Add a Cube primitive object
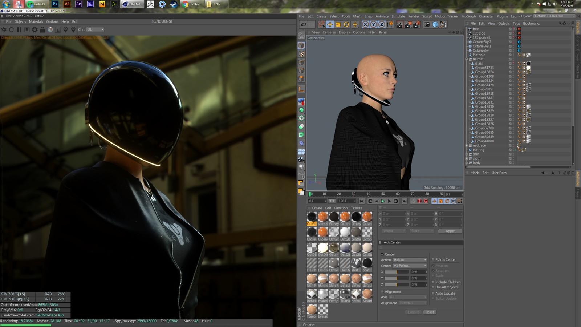 pos(435,24)
